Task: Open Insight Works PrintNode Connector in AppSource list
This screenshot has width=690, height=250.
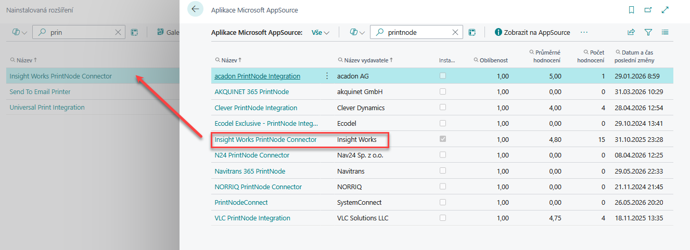Action: click(x=265, y=139)
